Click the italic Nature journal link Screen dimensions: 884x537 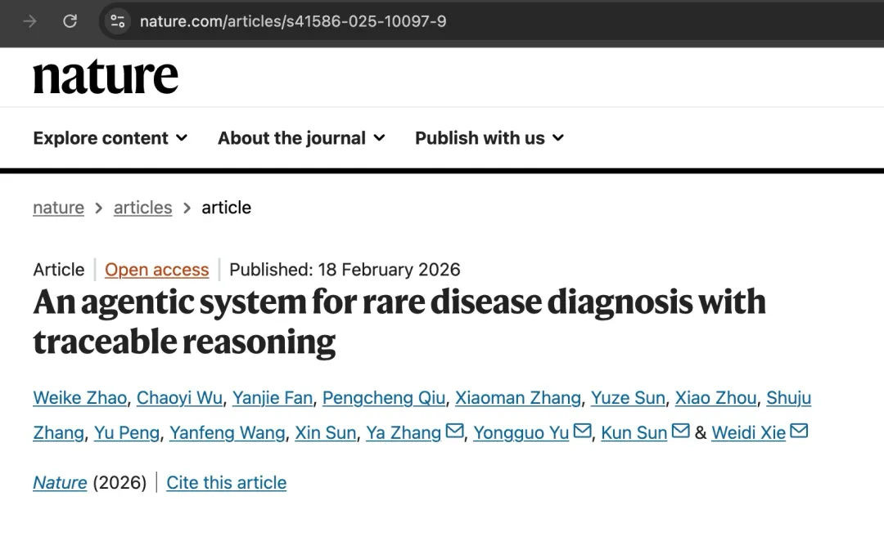tap(60, 483)
